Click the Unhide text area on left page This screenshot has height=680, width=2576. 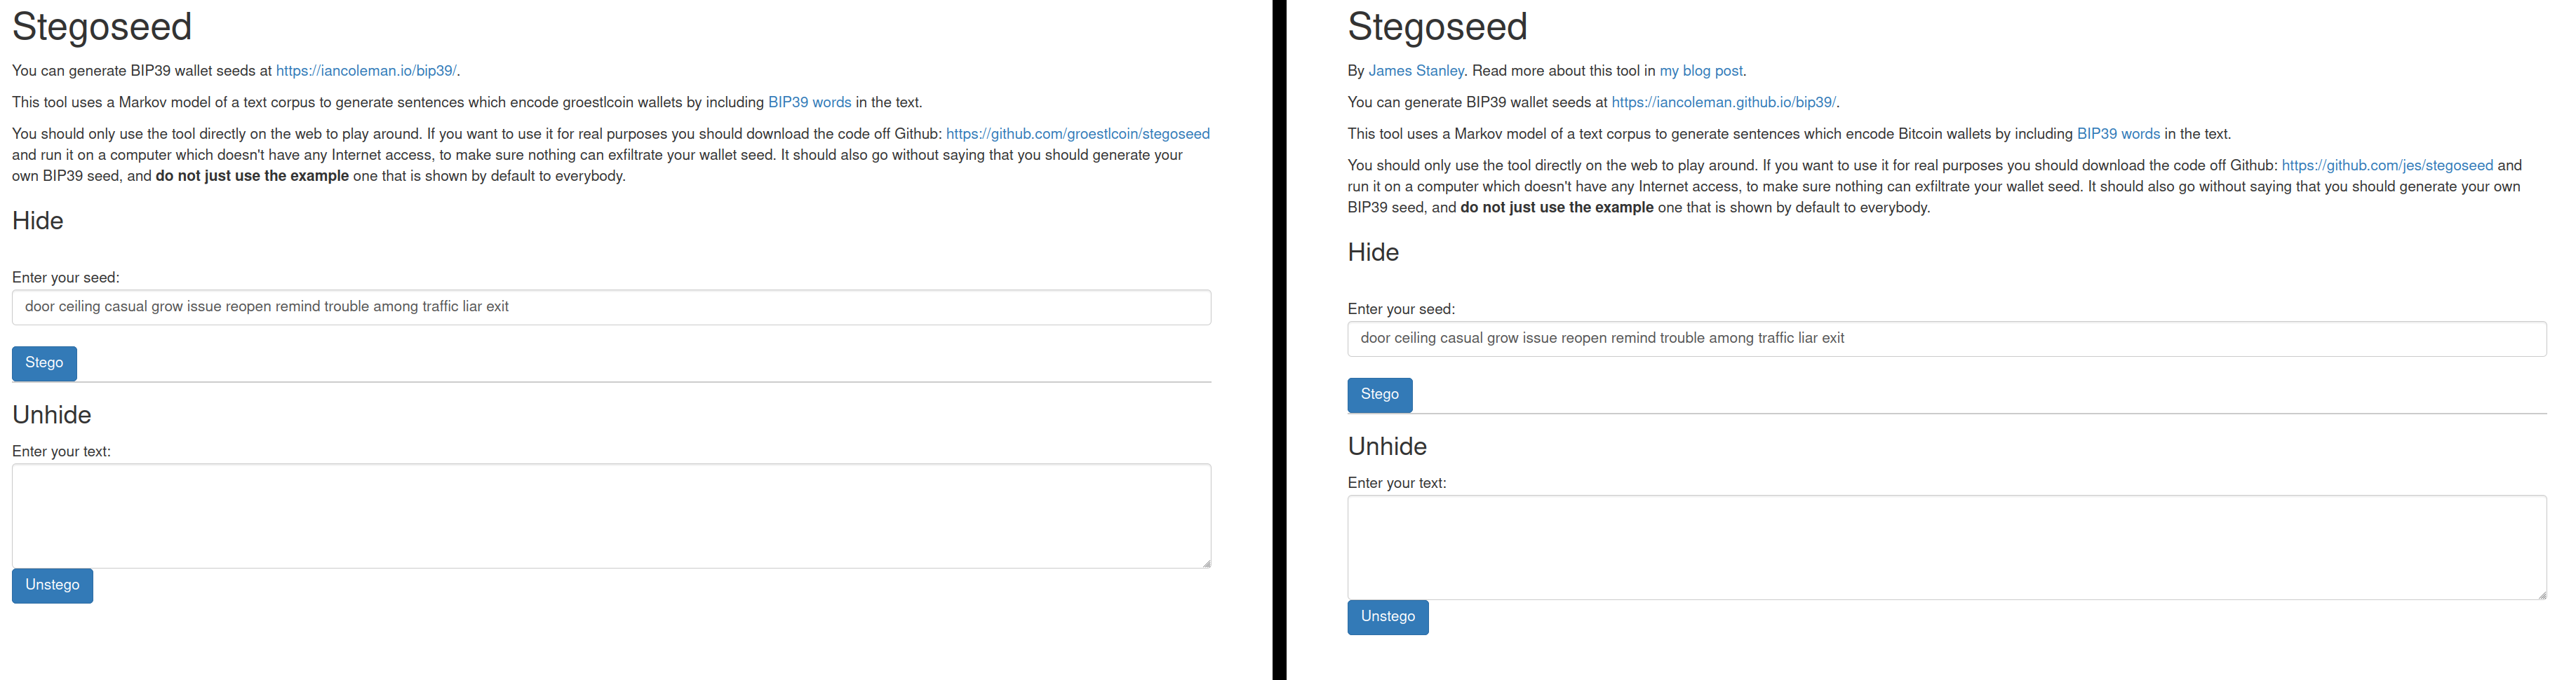pyautogui.click(x=611, y=515)
